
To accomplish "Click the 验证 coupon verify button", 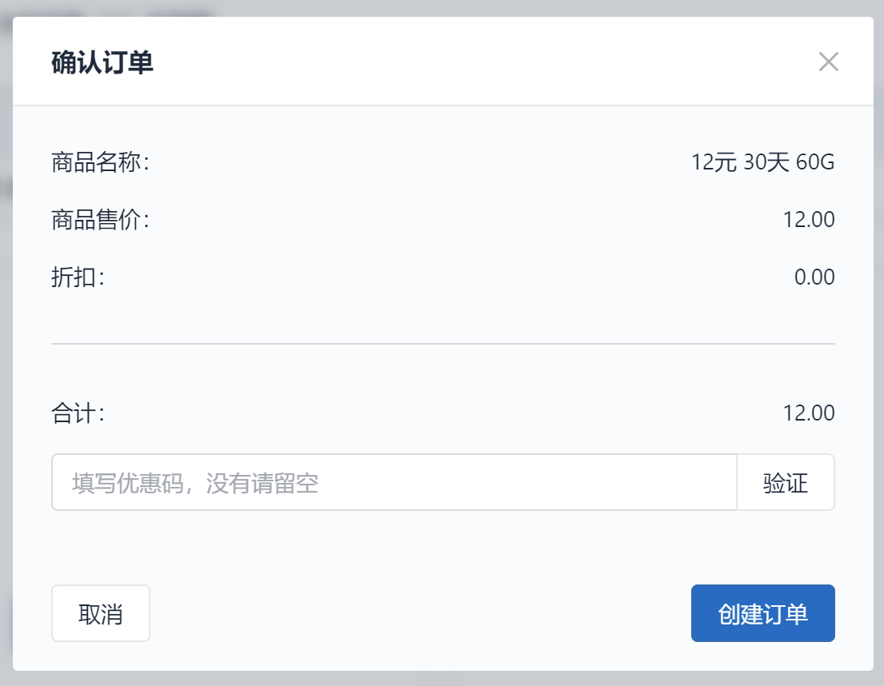I will 786,482.
